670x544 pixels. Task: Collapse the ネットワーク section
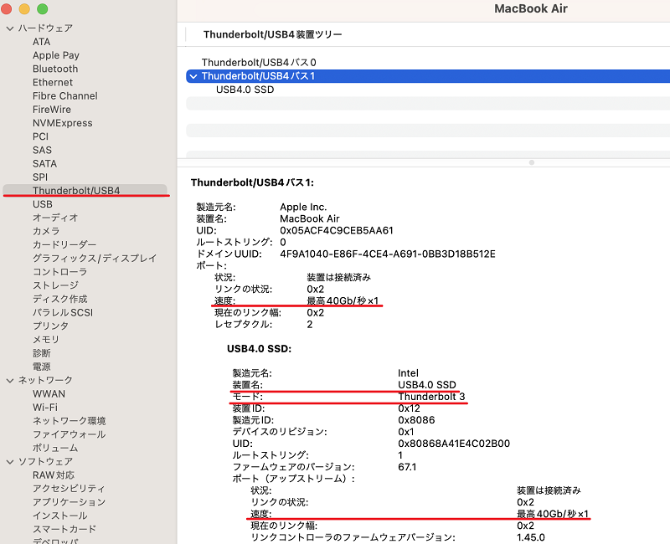[10, 380]
